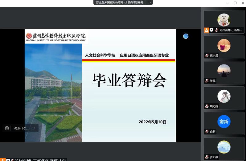
Task: Click the shared slide titled 毕业答辩会
Action: pyautogui.click(x=129, y=81)
